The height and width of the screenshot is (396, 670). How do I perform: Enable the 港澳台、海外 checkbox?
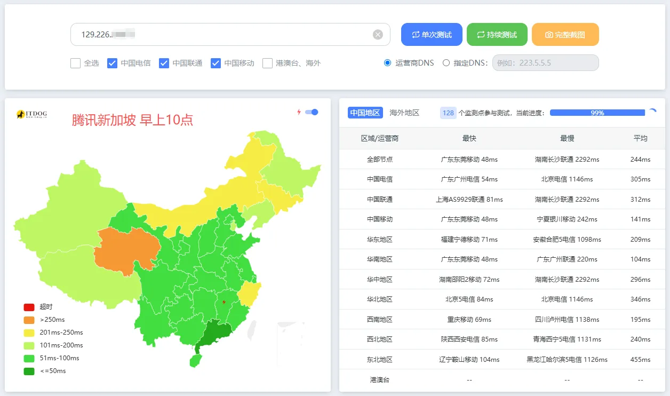[267, 63]
